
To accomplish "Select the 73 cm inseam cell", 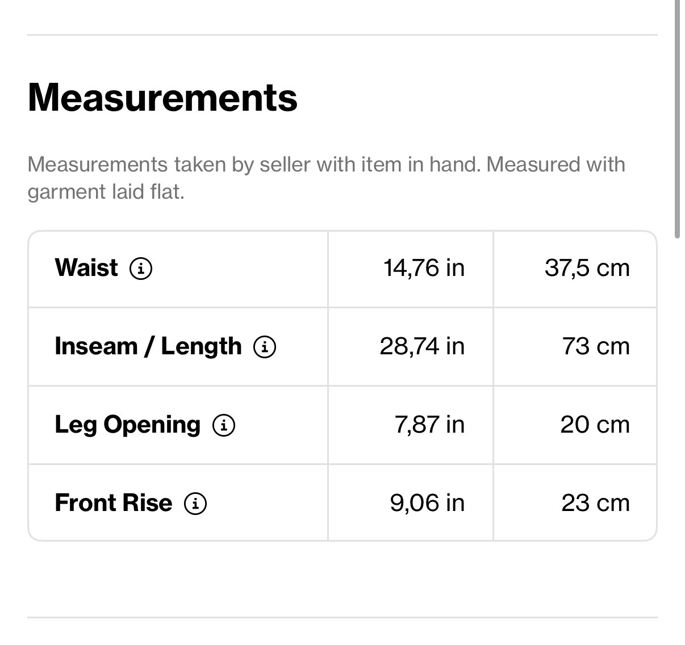I will [596, 346].
